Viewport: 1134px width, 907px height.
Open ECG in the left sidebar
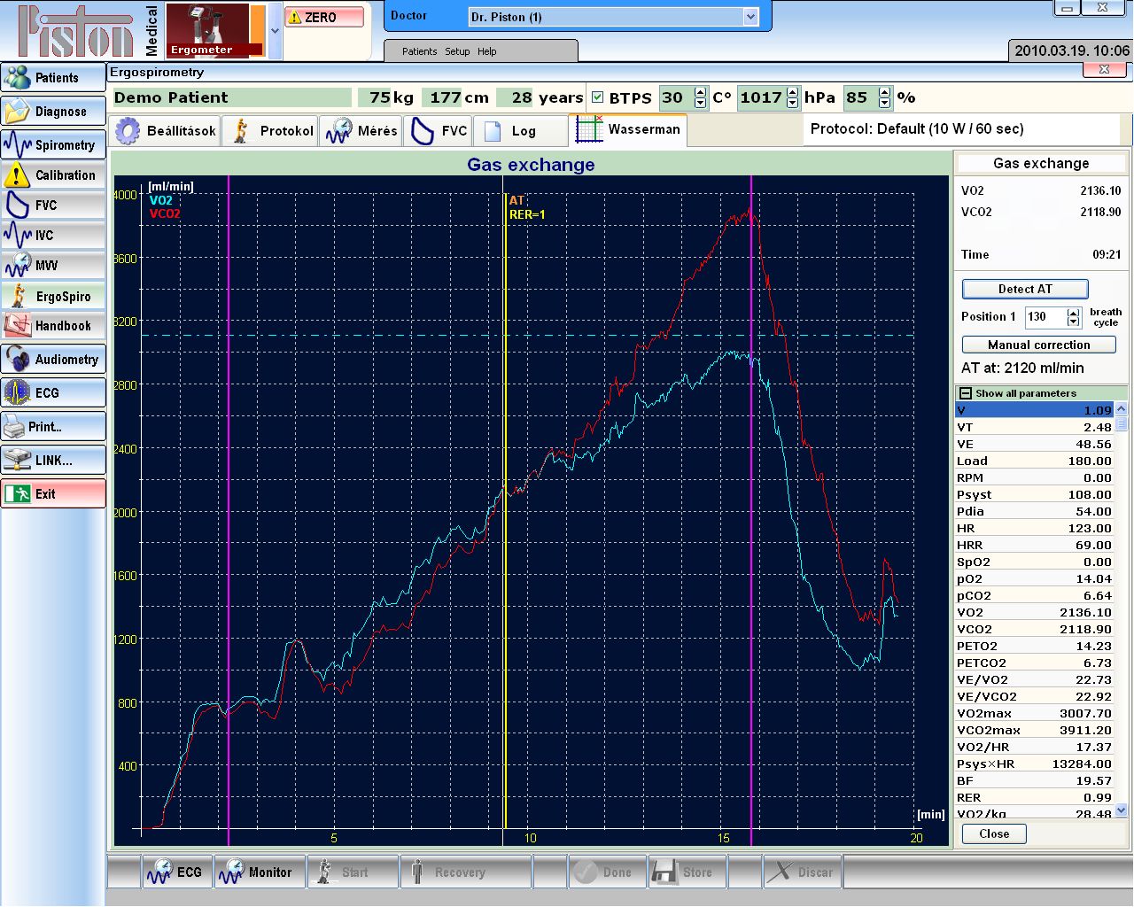[x=53, y=392]
